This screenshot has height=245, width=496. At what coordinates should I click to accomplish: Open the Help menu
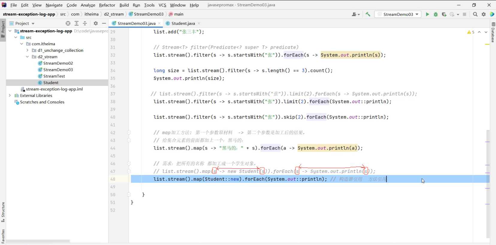pos(194,5)
